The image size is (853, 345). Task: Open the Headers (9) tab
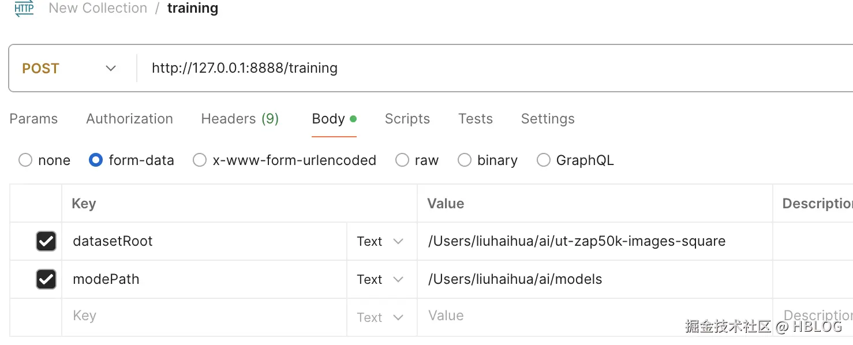point(240,119)
